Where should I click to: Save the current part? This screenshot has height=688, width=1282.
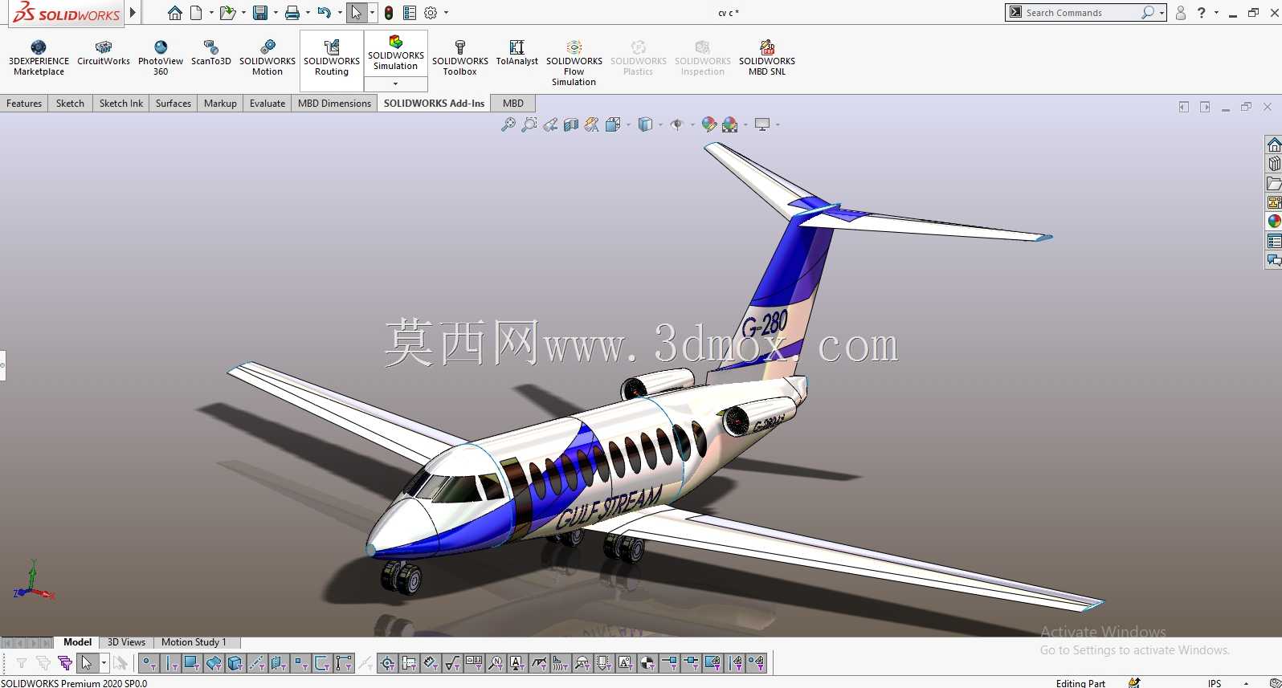[x=260, y=13]
